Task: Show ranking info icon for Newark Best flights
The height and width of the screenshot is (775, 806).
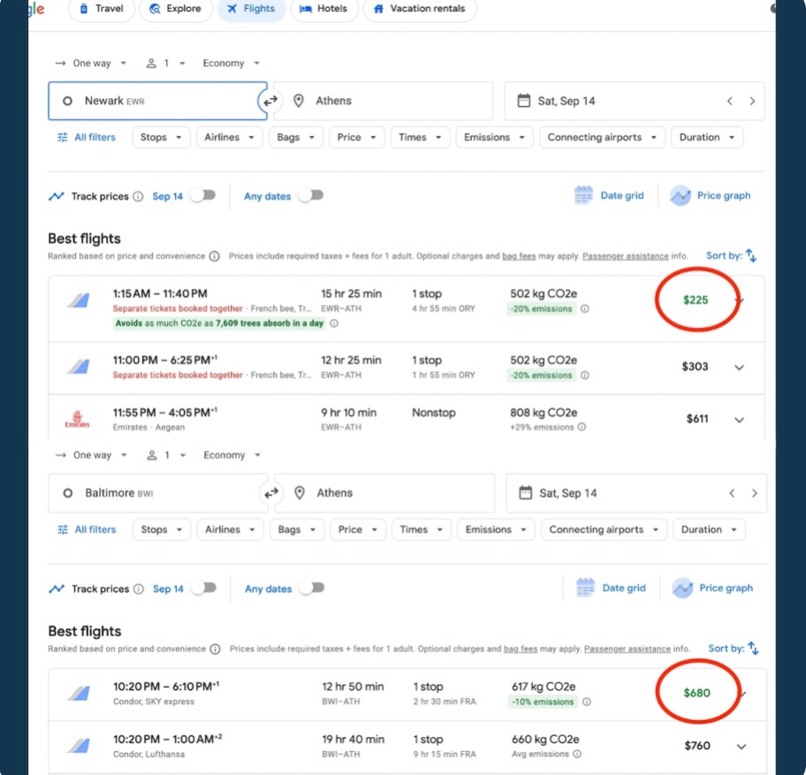Action: (x=215, y=256)
